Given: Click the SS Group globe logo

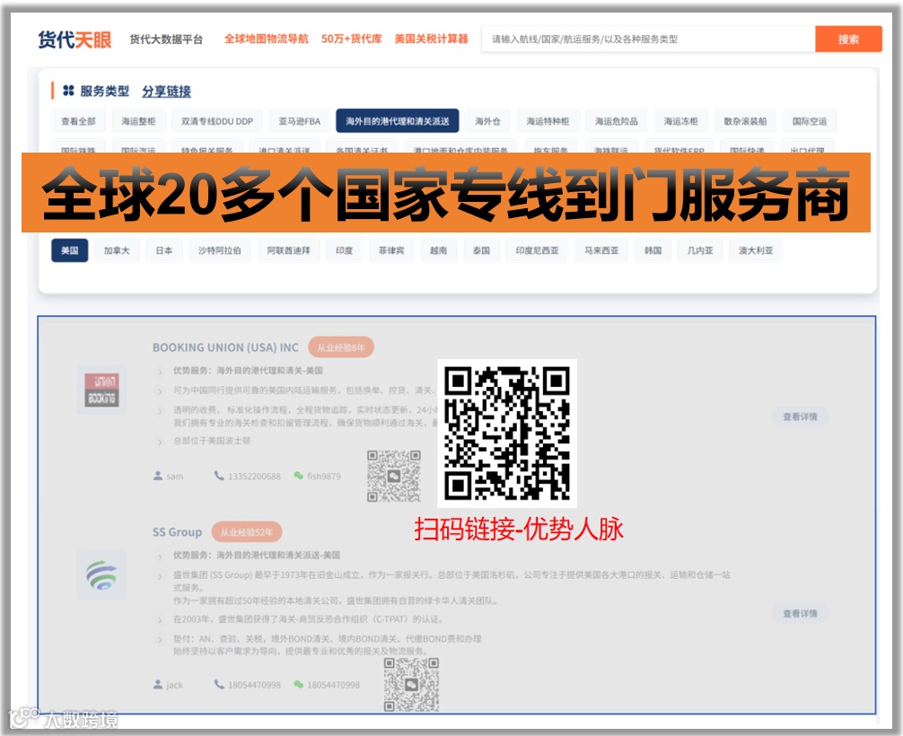Looking at the screenshot, I should click(102, 574).
